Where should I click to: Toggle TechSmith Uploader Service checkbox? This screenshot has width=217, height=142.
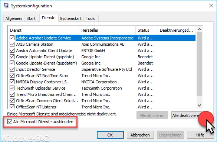point(12,88)
